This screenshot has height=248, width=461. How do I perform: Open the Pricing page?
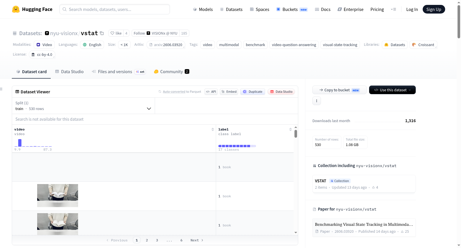[377, 9]
